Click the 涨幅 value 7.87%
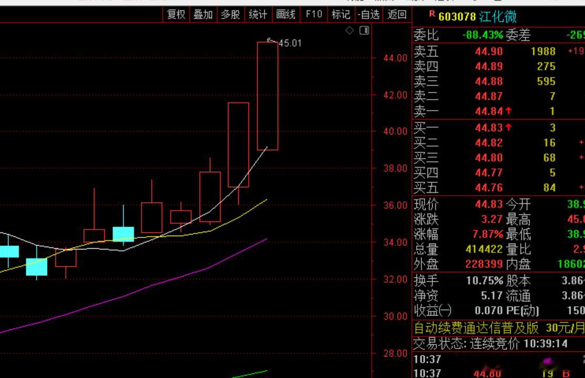Image resolution: width=585 pixels, height=378 pixels. [488, 234]
